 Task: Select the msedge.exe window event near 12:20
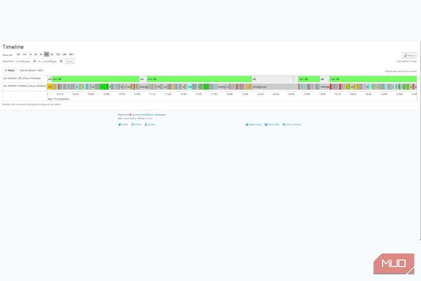point(272,86)
